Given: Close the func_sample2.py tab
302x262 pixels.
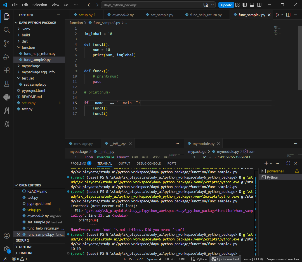Looking at the screenshot, I should [269, 15].
